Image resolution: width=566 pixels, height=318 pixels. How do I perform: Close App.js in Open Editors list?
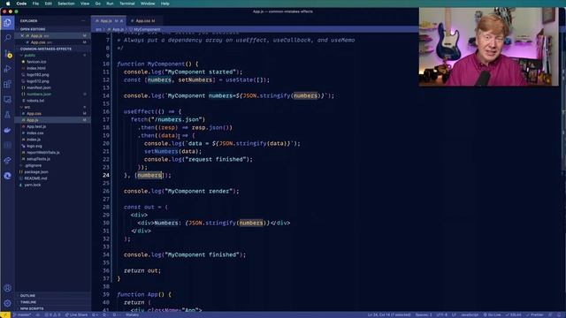(x=22, y=35)
